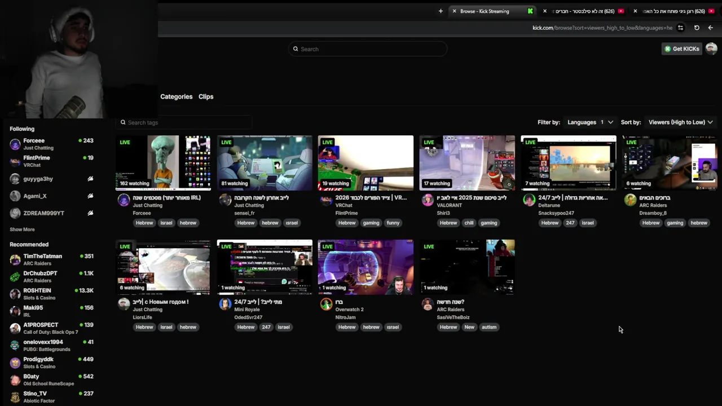Open NitroJam Overwatch 2 stream thumbnail
Image resolution: width=722 pixels, height=406 pixels.
[366, 267]
